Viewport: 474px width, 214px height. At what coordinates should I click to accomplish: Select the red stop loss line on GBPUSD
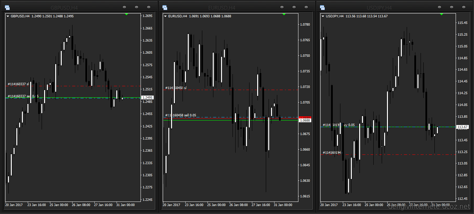(87, 86)
